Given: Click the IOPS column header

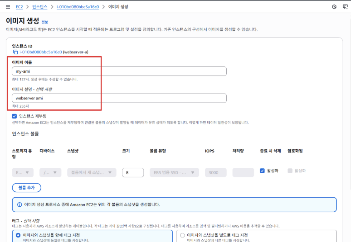Looking at the screenshot, I should [x=210, y=151].
